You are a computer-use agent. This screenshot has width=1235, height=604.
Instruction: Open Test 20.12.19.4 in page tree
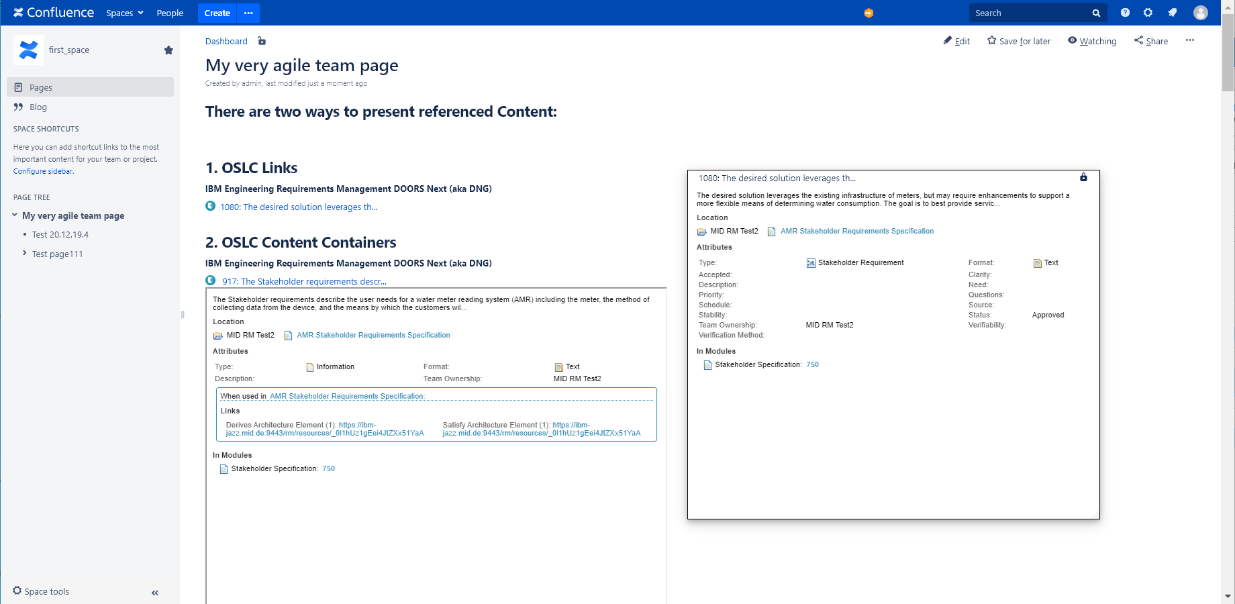[x=60, y=234]
